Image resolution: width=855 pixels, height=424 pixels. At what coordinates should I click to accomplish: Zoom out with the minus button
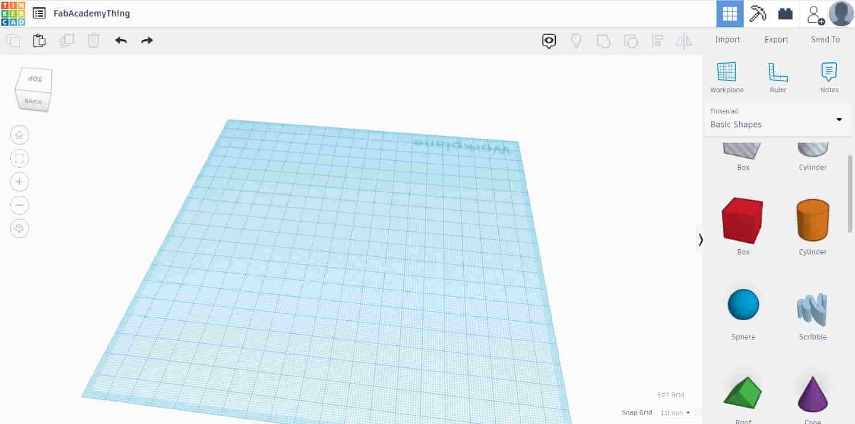pos(20,205)
